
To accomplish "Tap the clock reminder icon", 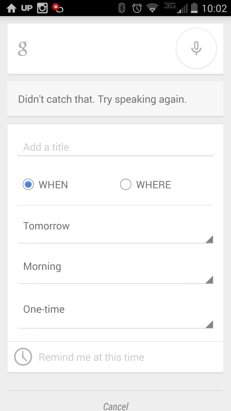I will tap(23, 357).
